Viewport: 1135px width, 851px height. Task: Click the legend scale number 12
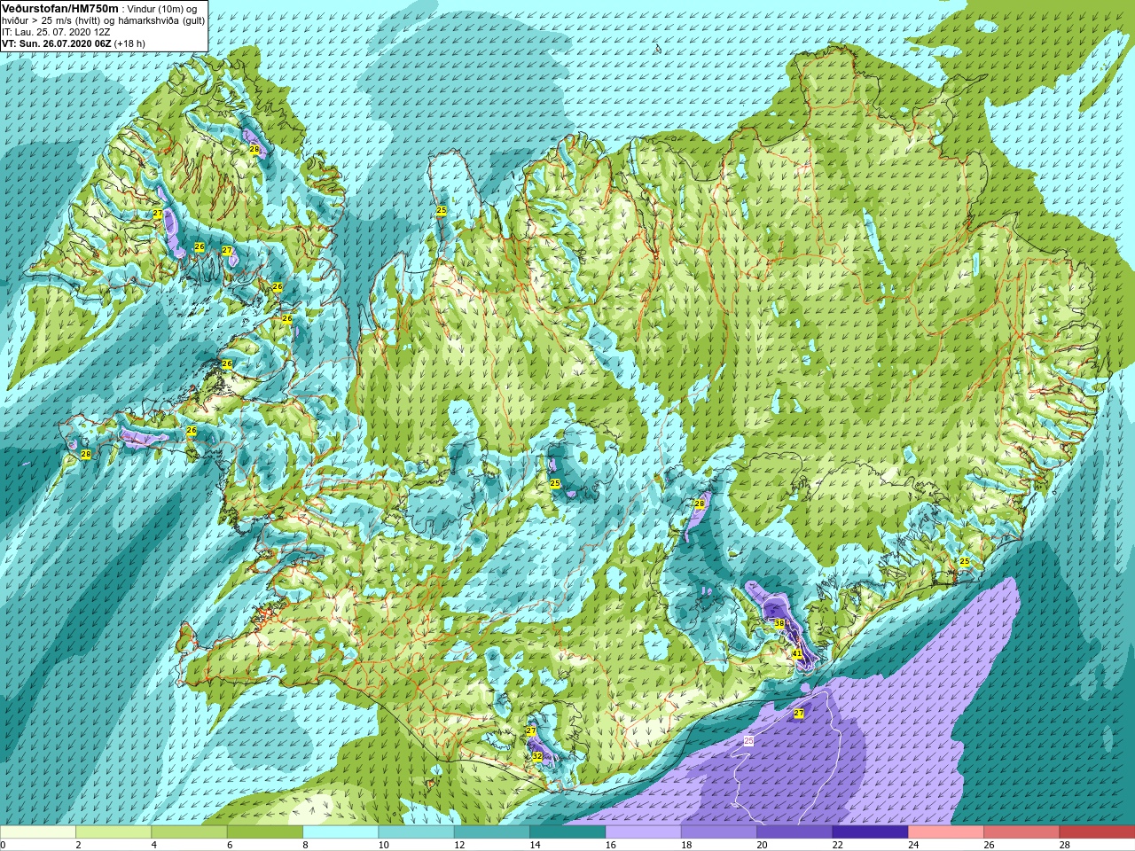459,845
